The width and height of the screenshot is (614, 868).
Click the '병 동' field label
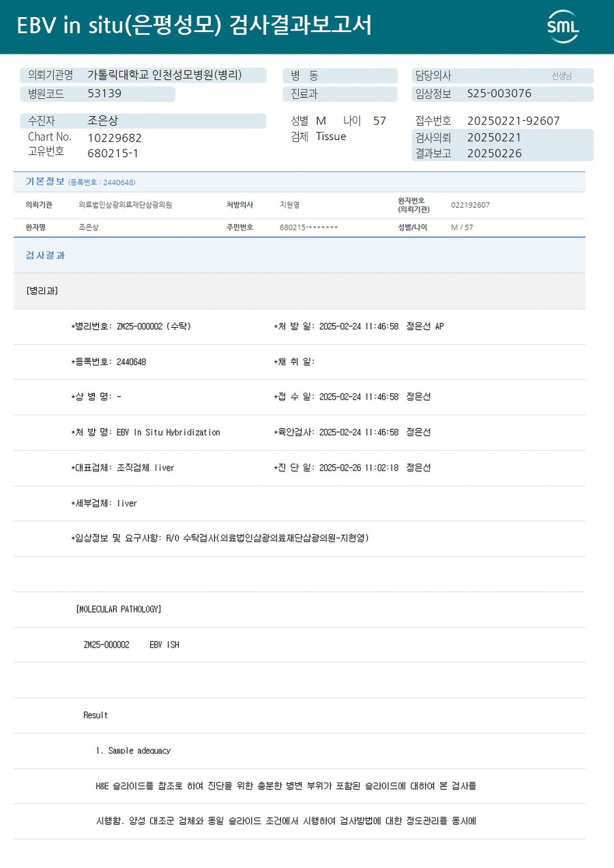pos(304,76)
